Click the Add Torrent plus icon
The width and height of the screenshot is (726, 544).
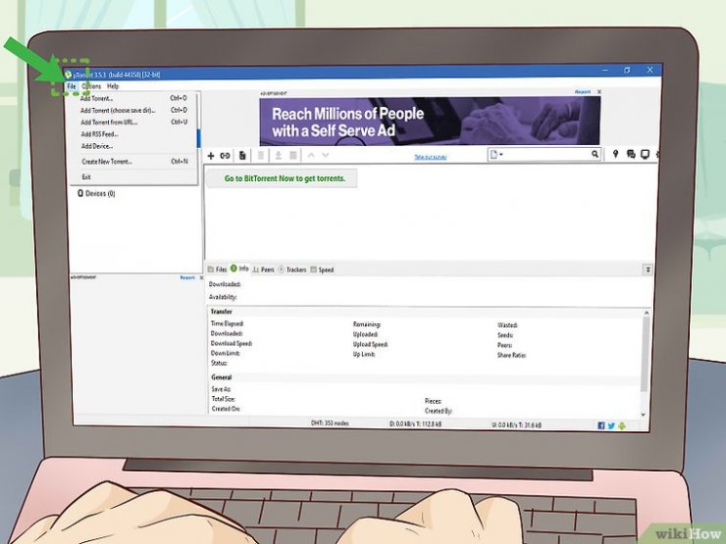pos(211,156)
